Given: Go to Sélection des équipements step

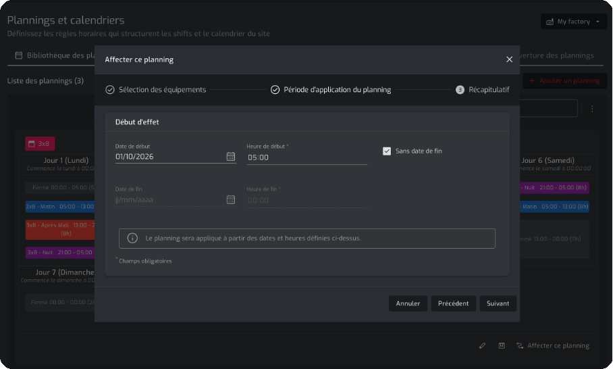Looking at the screenshot, I should click(x=155, y=90).
